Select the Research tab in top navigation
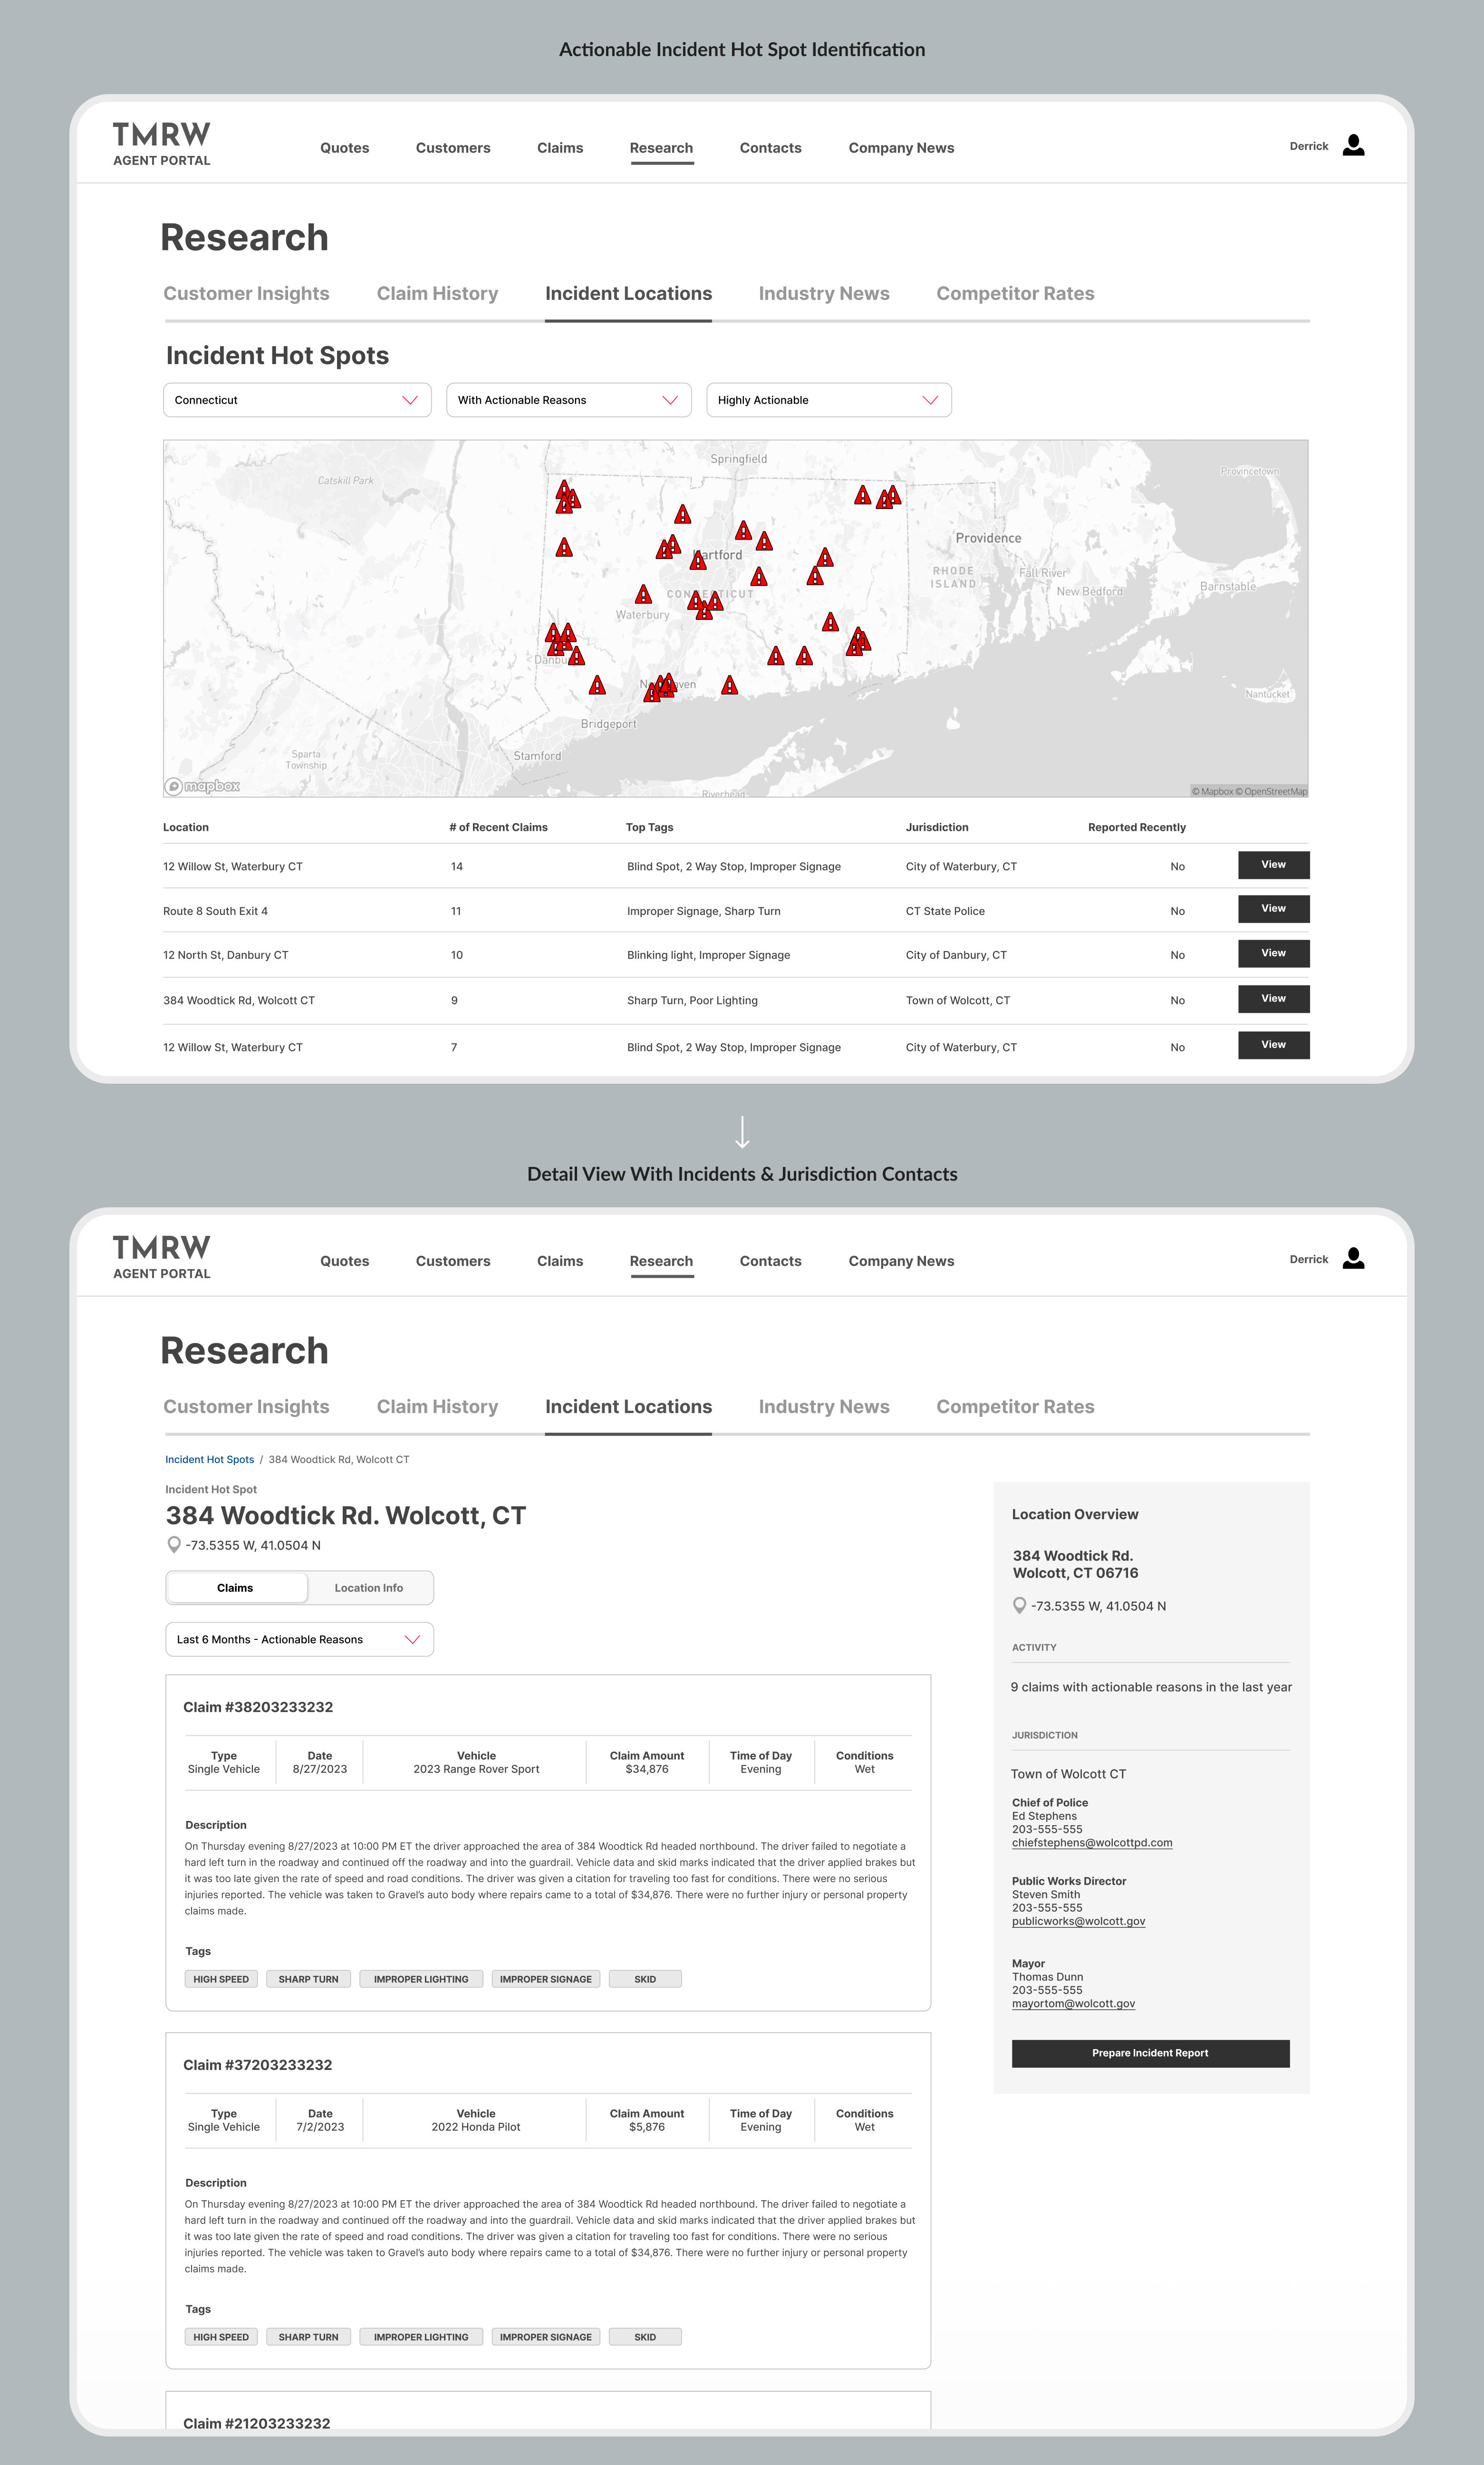Screen dimensions: 1484x2465 click(x=662, y=146)
